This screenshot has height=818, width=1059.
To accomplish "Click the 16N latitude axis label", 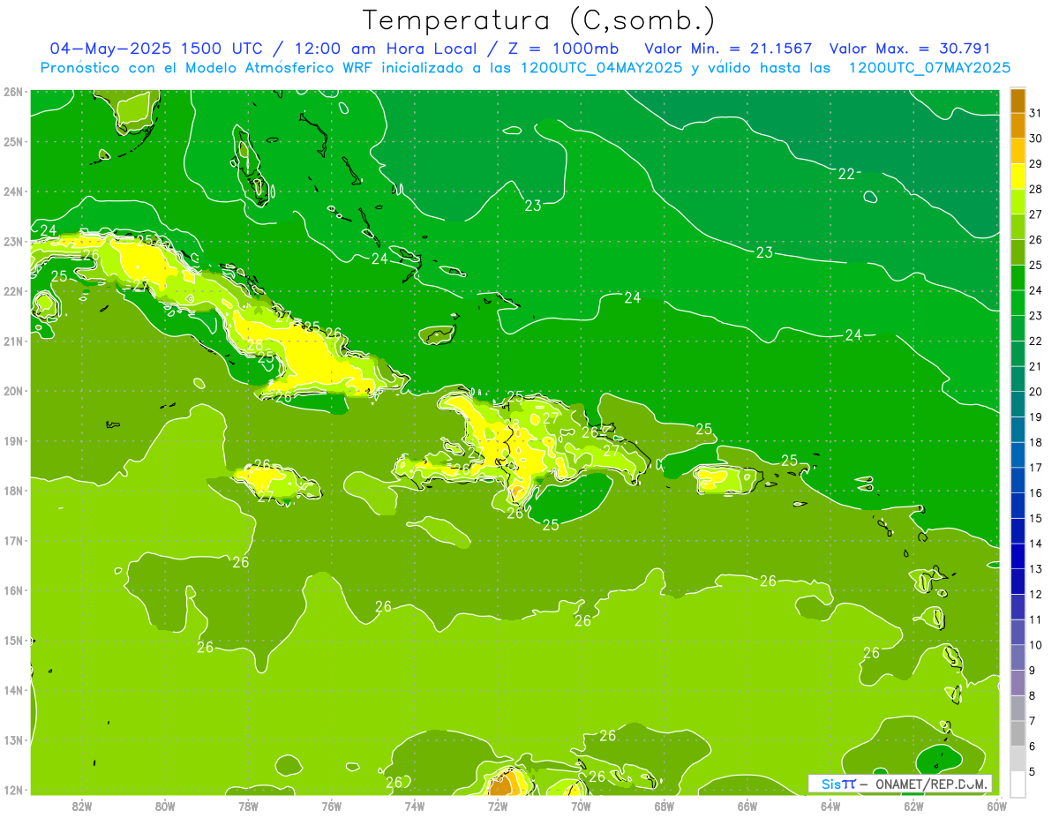I will (x=13, y=590).
